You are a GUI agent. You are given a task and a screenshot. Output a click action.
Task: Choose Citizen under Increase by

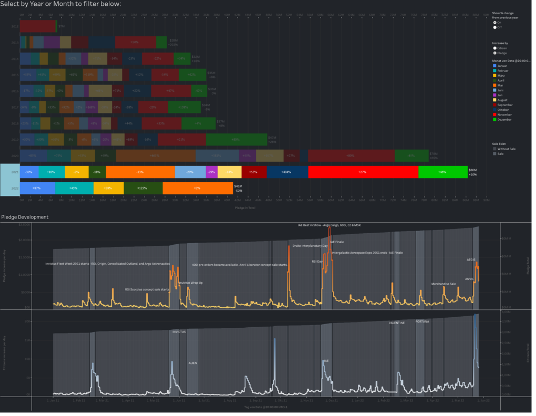coord(495,48)
